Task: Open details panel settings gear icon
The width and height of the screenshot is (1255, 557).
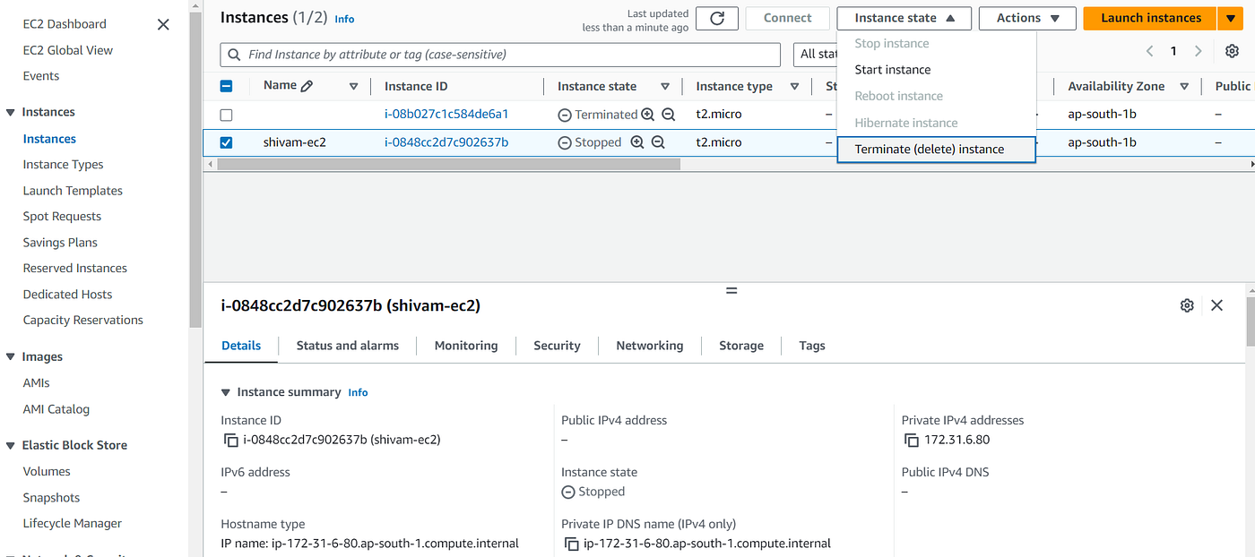Action: [x=1187, y=305]
